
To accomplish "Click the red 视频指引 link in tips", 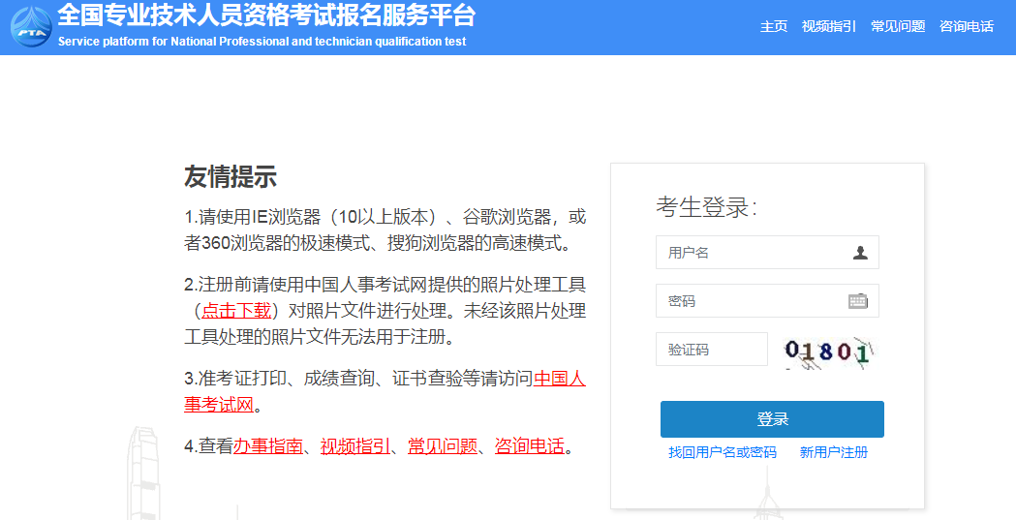I will click(x=355, y=446).
